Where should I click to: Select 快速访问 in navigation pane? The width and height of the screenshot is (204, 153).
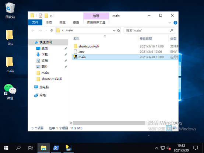[x=48, y=42]
